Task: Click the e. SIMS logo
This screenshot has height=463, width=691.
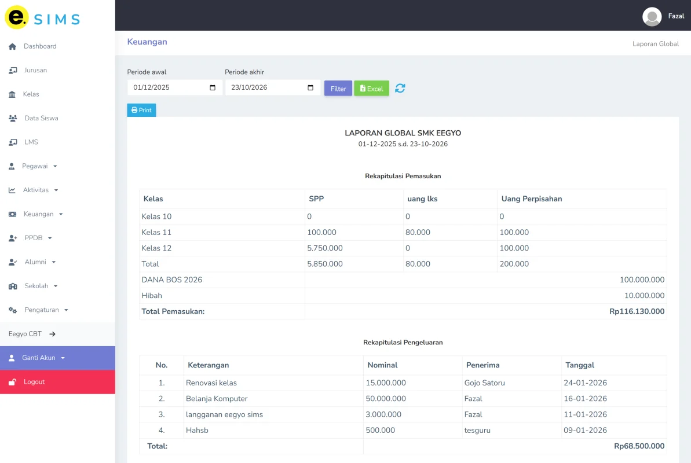Action: click(43, 17)
